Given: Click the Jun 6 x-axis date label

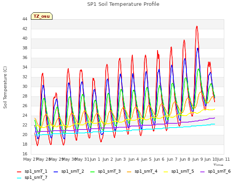Looking at the screenshot, I should (159, 159).
